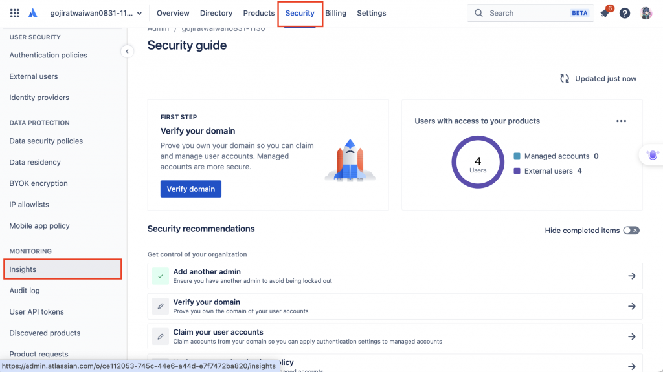The height and width of the screenshot is (372, 663).
Task: Collapse the sidebar with the arrow button
Action: coord(127,52)
